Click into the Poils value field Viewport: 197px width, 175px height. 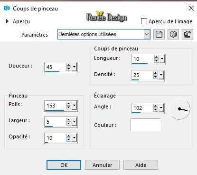(x=56, y=106)
